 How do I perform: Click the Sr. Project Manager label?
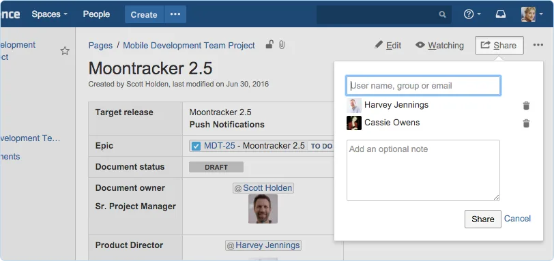coord(135,206)
